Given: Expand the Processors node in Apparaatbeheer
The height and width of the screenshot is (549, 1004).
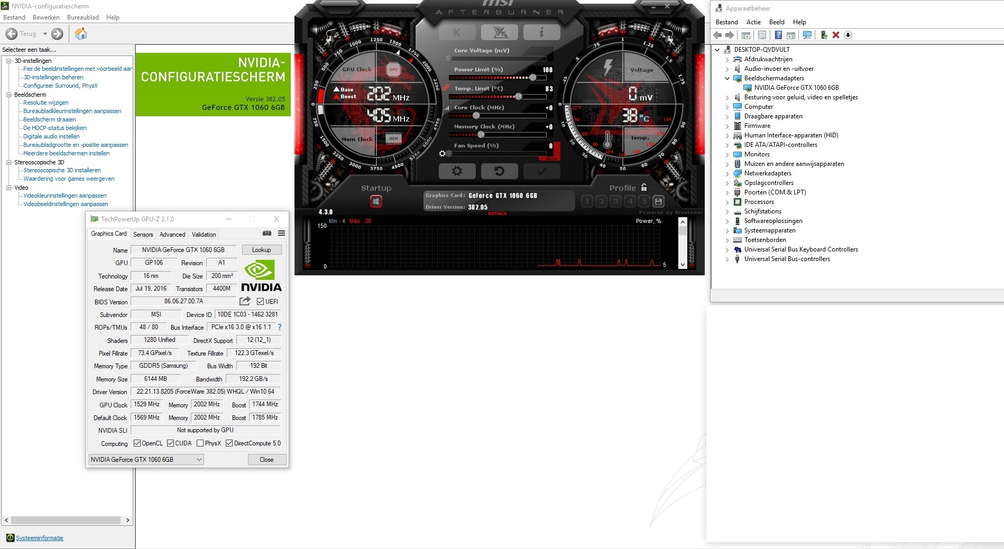Looking at the screenshot, I should [x=727, y=202].
